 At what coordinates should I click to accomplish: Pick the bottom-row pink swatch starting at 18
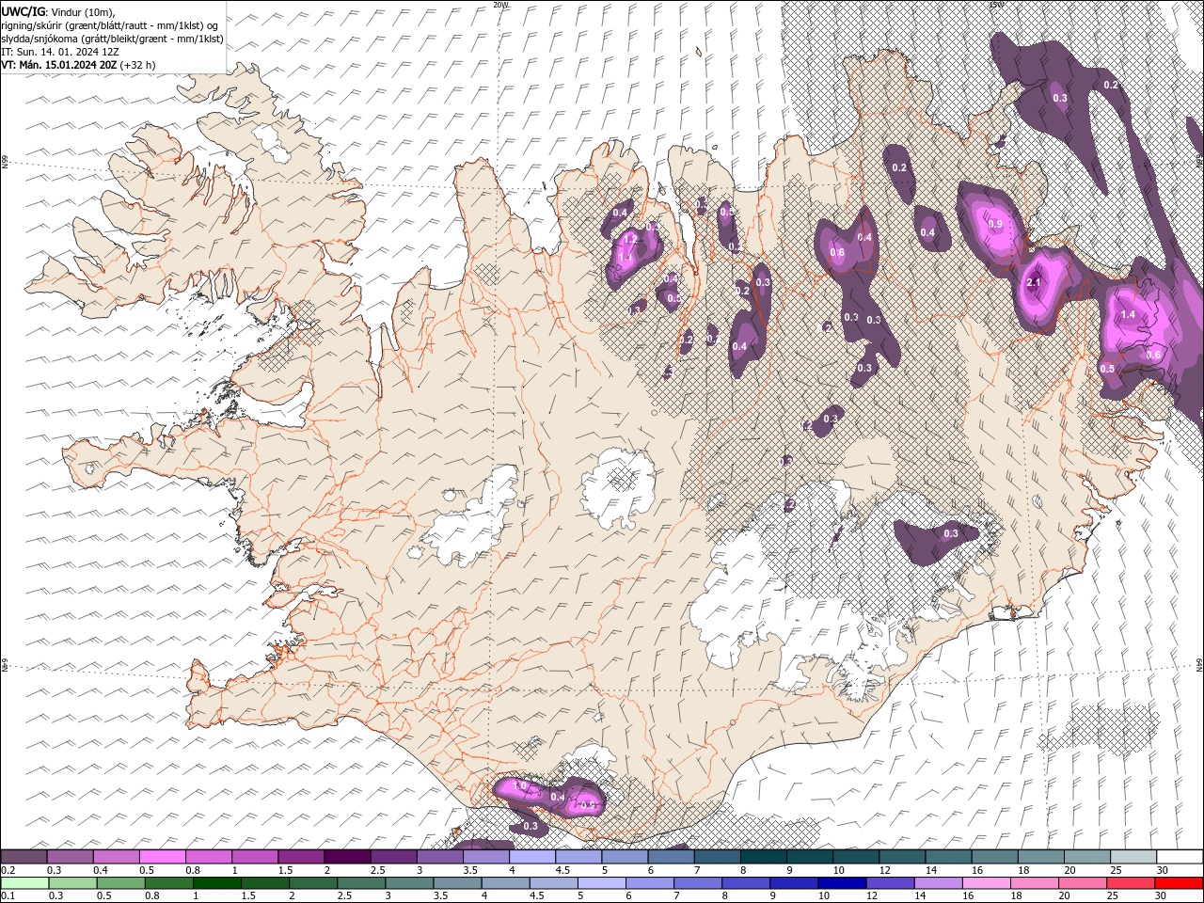coord(1035,883)
